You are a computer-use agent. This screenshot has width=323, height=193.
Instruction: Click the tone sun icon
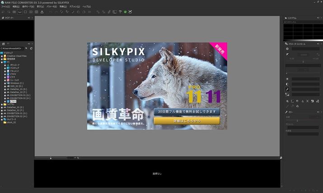pyautogui.click(x=287, y=79)
